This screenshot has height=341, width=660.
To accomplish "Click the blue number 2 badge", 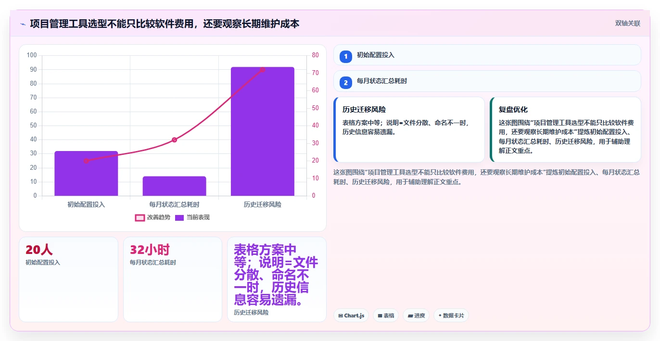I will [345, 83].
